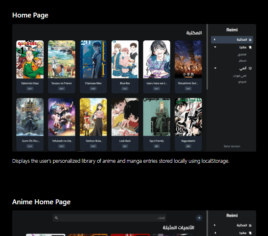The height and width of the screenshot is (236, 268).
Task: Click the curr badge under Blue Box
Action: tap(125, 89)
